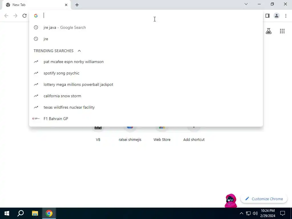Select 'pat mcafee espn norby williamson' suggestion
Screen dimensions: 292x219
pyautogui.click(x=146, y=62)
